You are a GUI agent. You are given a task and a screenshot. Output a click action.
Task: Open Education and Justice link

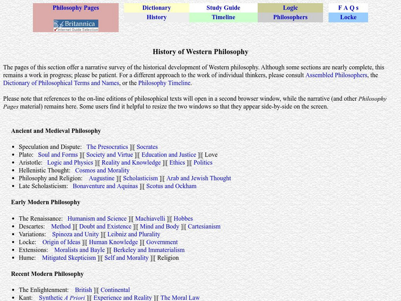169,155
